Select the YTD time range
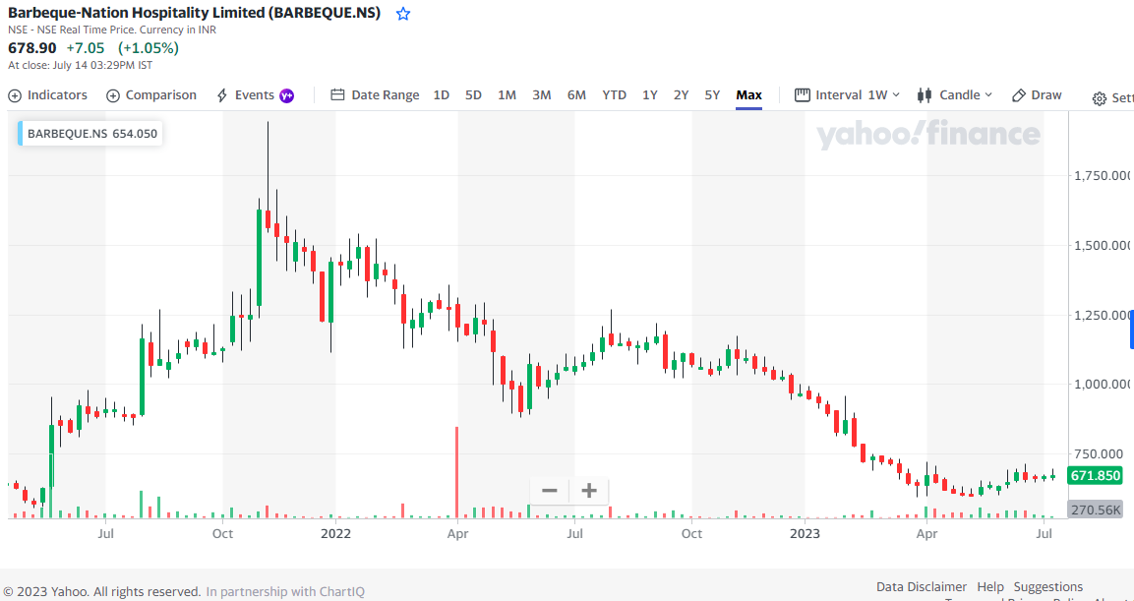This screenshot has height=601, width=1134. (614, 94)
